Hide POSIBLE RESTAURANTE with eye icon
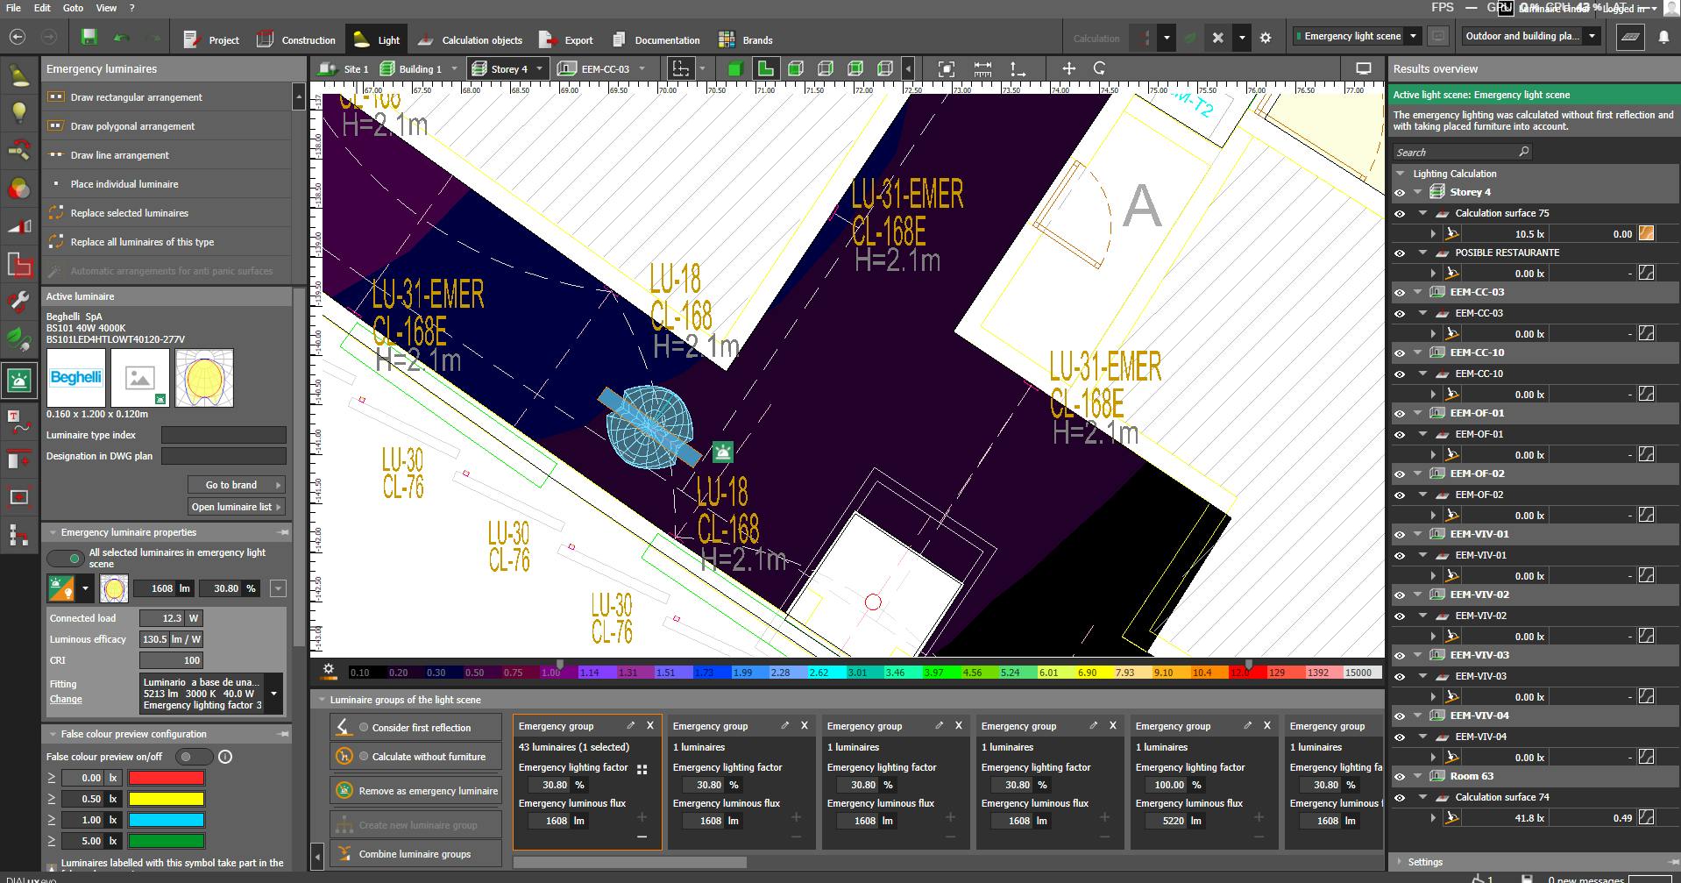The image size is (1681, 883). (x=1399, y=253)
